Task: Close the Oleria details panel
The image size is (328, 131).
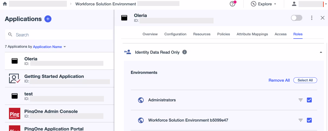Action: 322,18
